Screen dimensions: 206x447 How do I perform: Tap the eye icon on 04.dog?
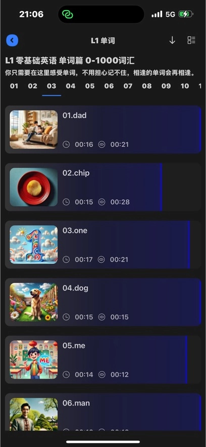pos(101,317)
